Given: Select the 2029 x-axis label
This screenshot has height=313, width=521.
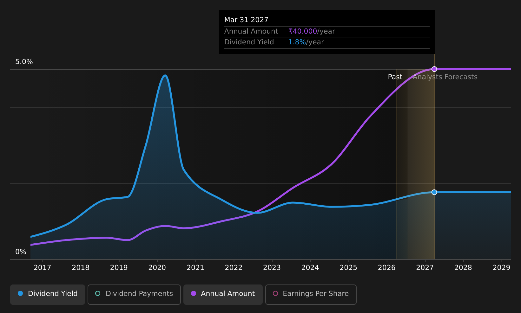Looking at the screenshot, I should 502,268.
